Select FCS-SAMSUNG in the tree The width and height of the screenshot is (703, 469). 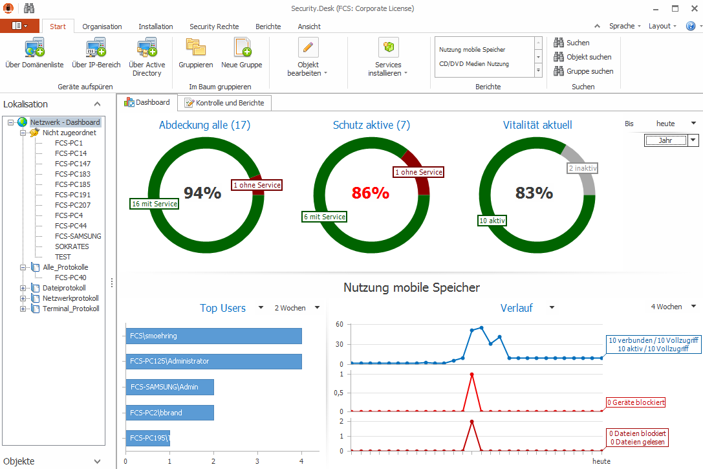coord(78,236)
